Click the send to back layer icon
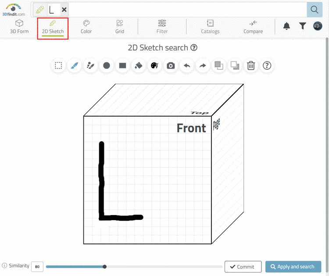329x276 pixels. [x=235, y=65]
